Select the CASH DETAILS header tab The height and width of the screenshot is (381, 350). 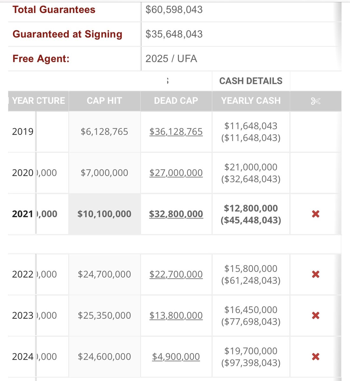click(251, 81)
